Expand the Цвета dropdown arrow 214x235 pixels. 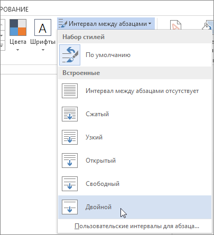[17, 50]
